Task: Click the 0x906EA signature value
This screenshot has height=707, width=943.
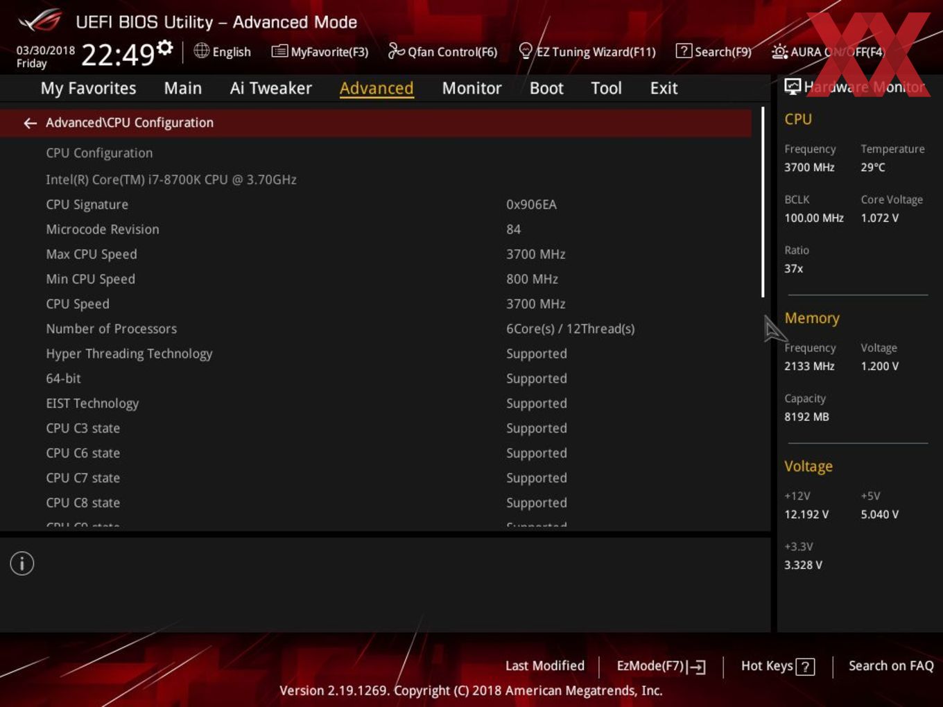Action: click(x=531, y=204)
